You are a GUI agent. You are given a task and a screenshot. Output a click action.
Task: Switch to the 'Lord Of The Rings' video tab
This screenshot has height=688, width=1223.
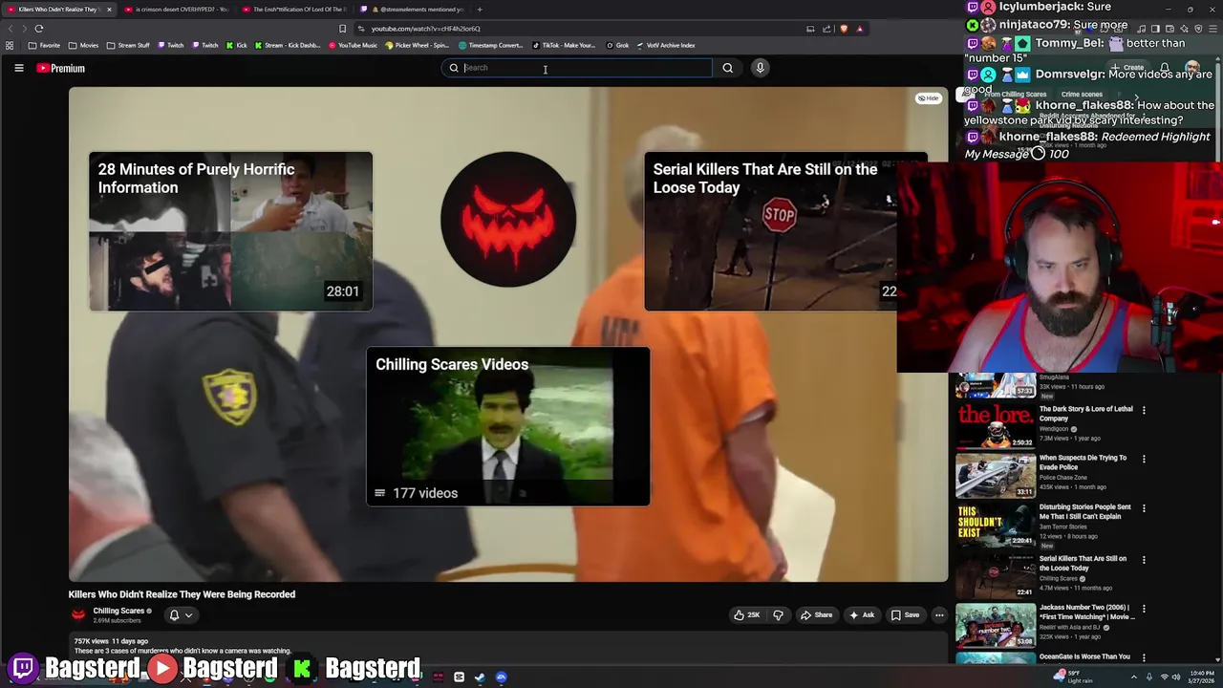294,10
